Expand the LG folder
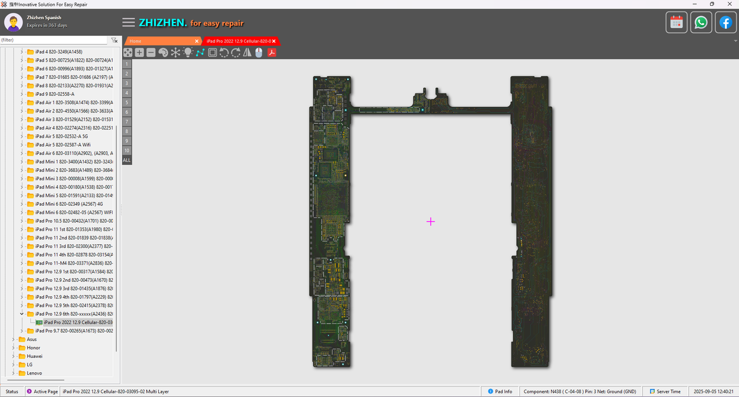739x397 pixels. click(14, 365)
